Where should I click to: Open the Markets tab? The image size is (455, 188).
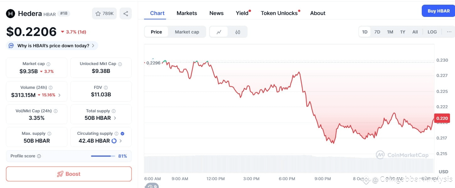tap(187, 13)
